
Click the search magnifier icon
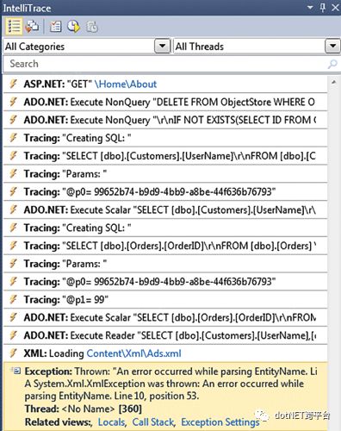pyautogui.click(x=332, y=64)
